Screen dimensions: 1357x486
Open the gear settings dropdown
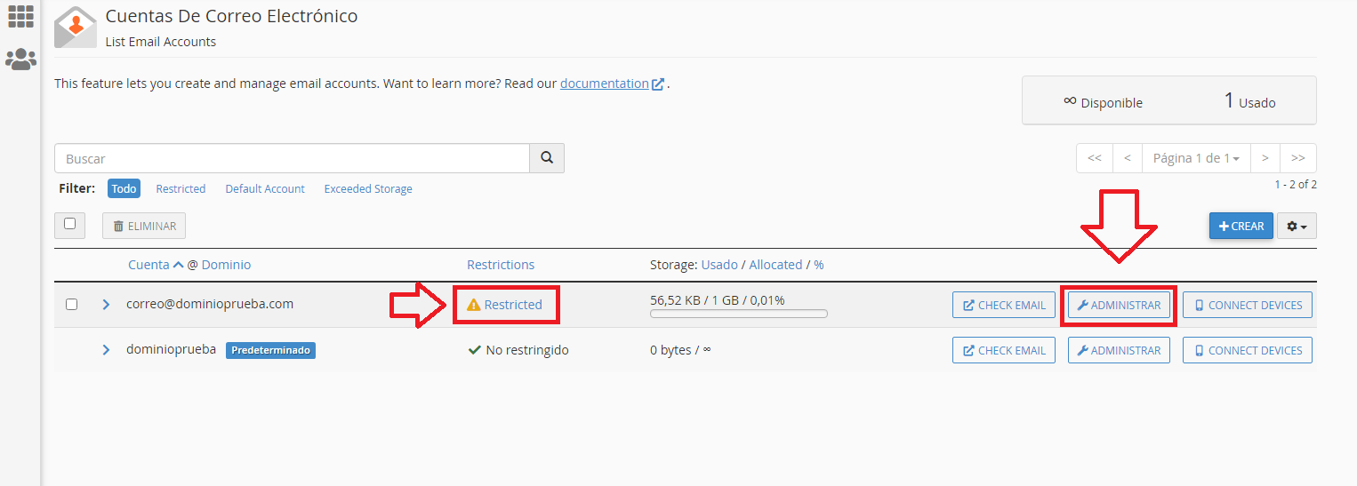[x=1297, y=227]
